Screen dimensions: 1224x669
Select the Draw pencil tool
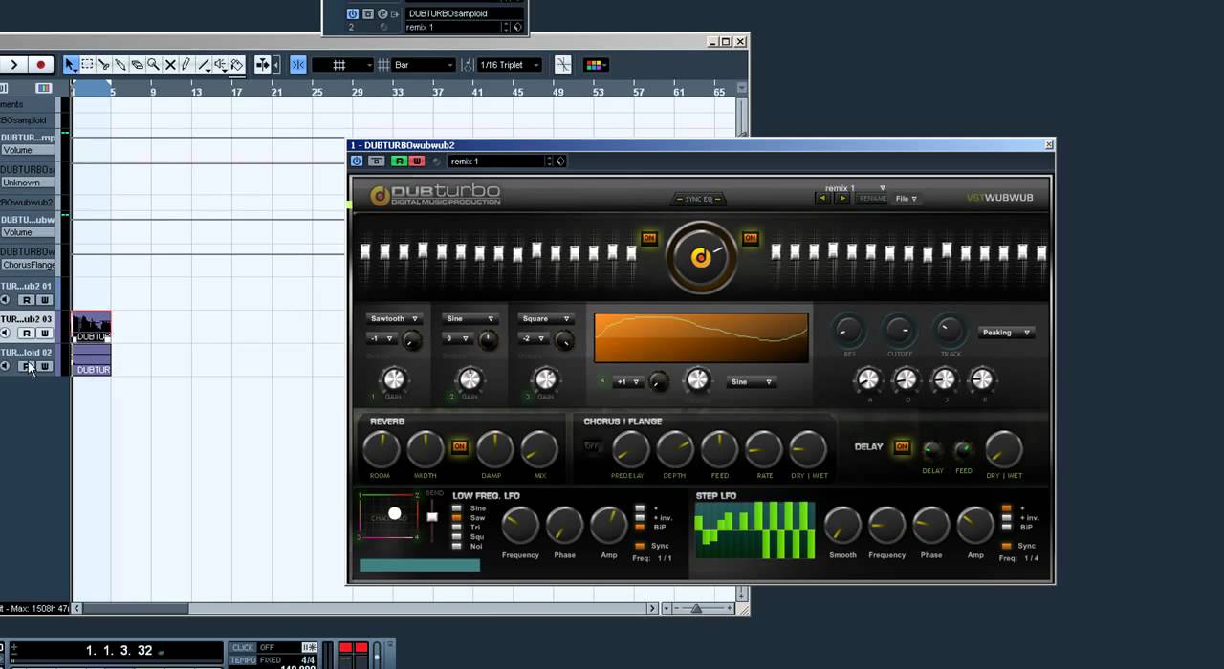click(186, 65)
